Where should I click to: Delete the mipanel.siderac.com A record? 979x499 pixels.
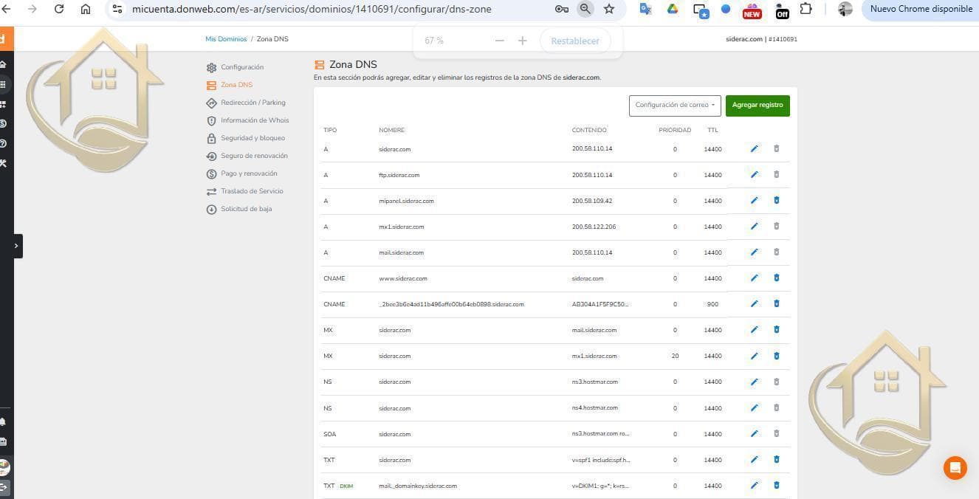[x=776, y=201]
